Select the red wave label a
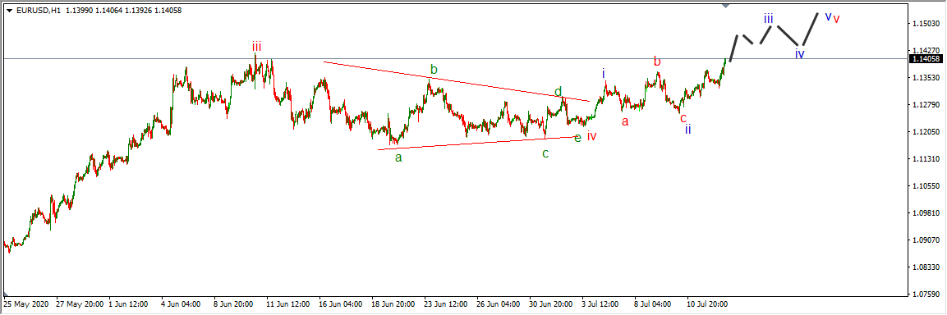The height and width of the screenshot is (315, 947). tap(625, 121)
